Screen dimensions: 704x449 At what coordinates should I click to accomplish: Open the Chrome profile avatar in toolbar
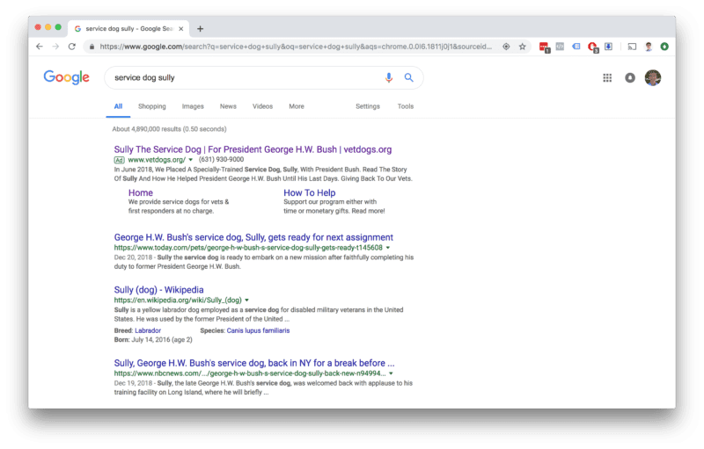tap(649, 47)
